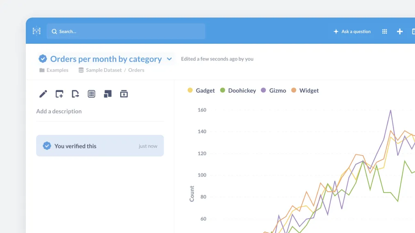Open the browse data grid icon in the header

tap(384, 31)
